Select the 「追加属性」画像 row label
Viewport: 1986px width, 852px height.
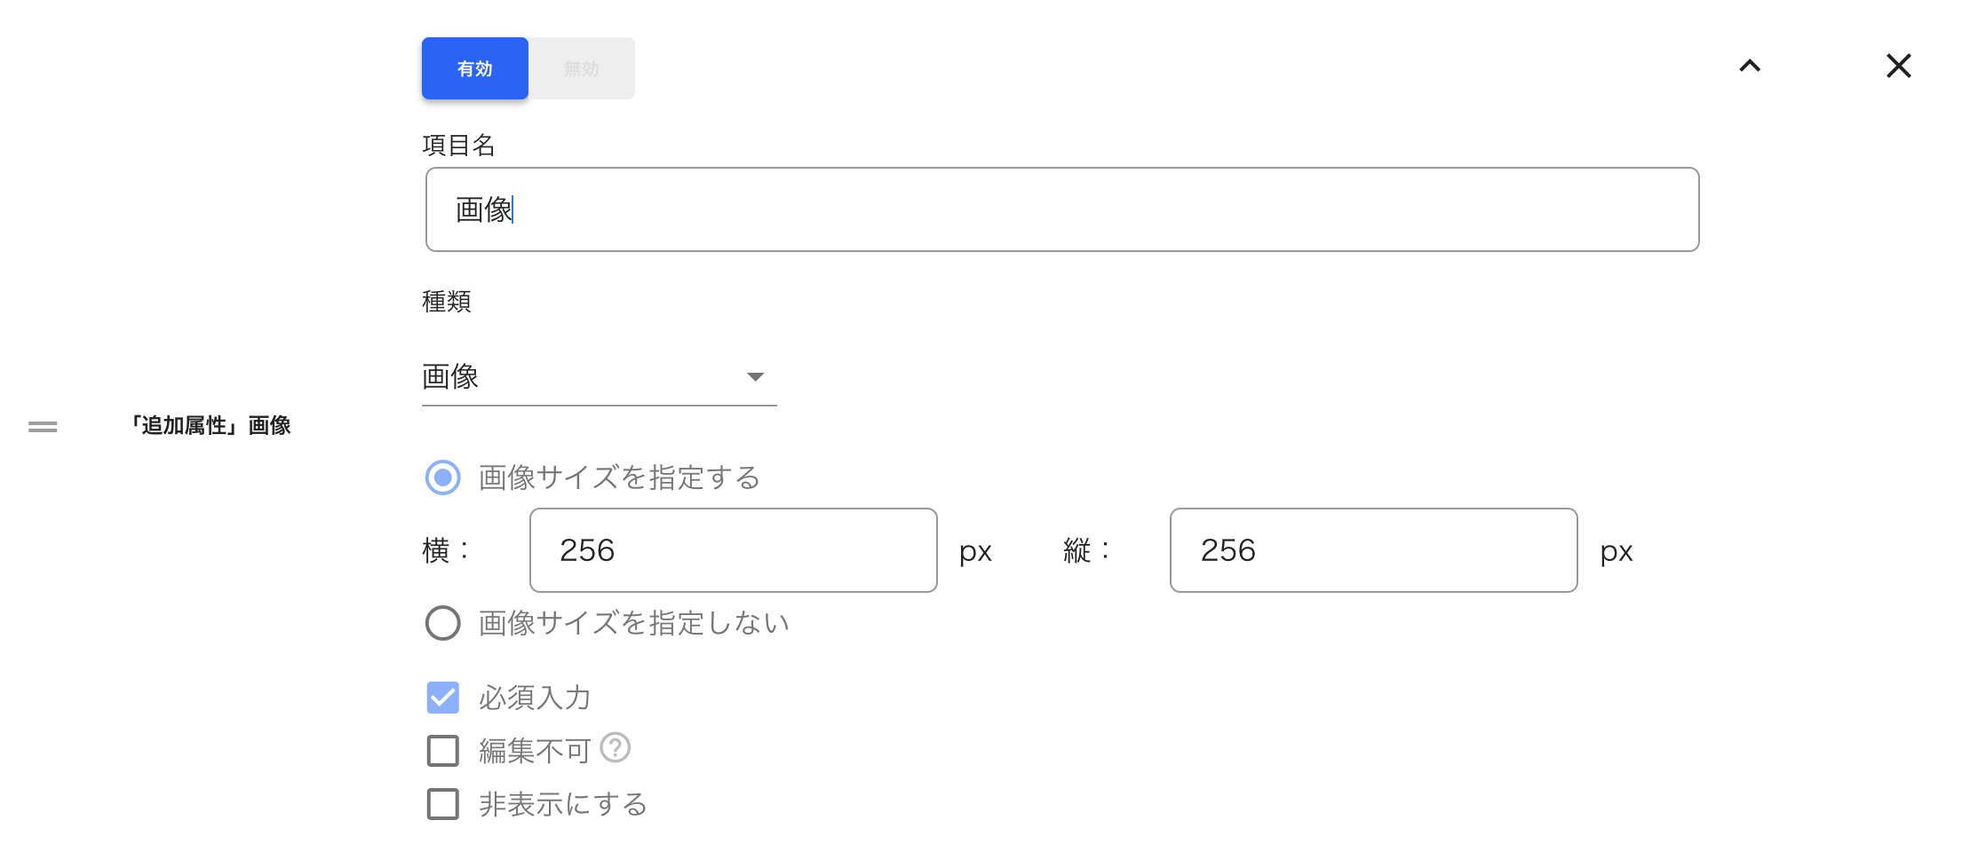[x=211, y=426]
